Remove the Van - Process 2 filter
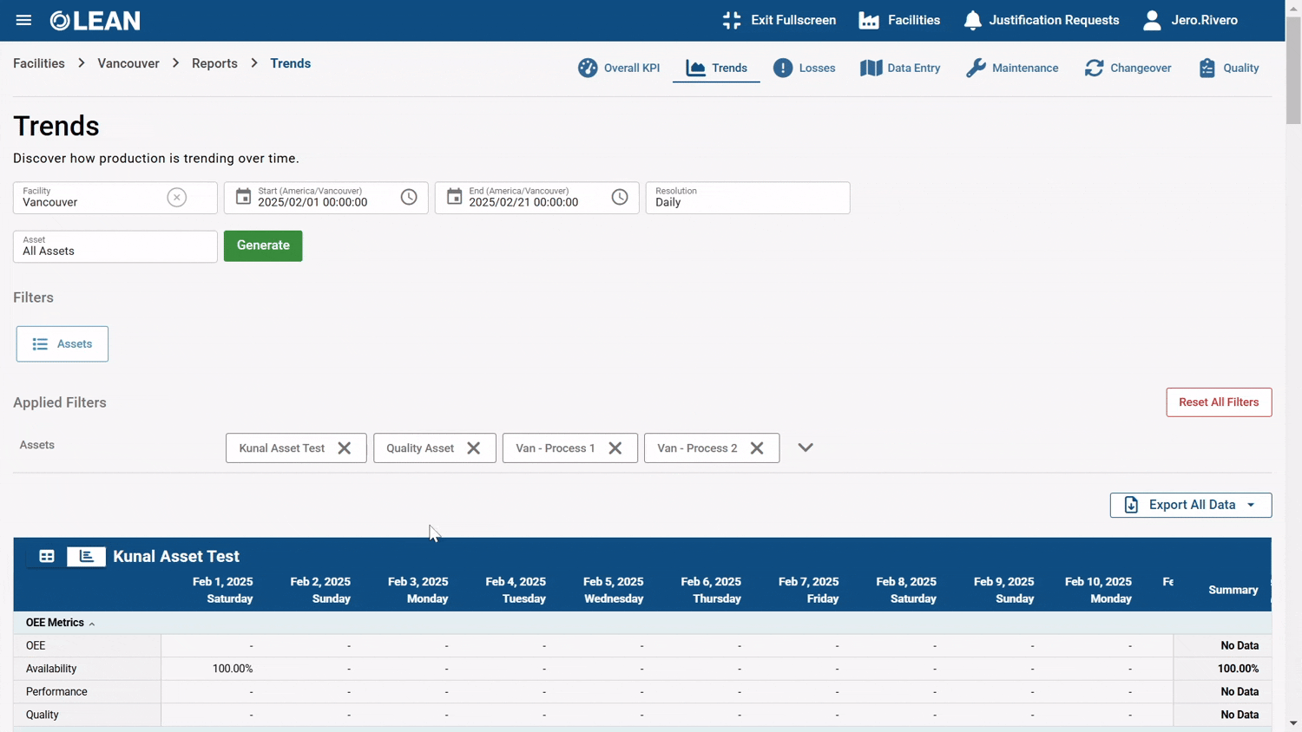This screenshot has height=732, width=1302. point(757,448)
